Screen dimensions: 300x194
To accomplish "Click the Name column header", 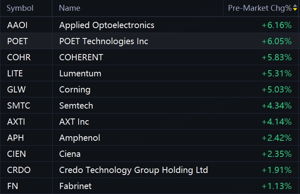I will [70, 8].
